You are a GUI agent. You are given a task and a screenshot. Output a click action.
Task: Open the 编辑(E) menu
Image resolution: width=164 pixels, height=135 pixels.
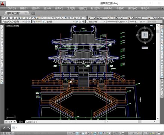point(24,9)
